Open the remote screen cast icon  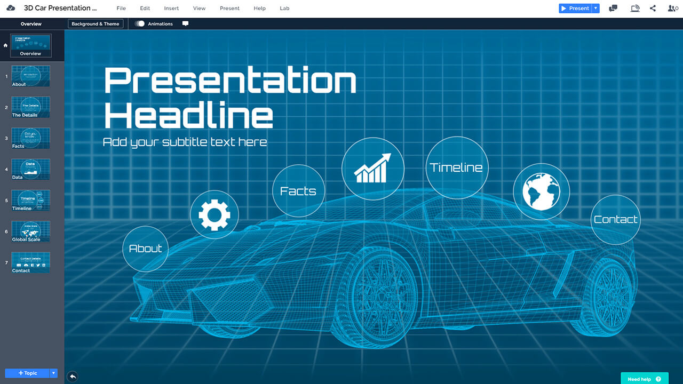[x=634, y=8]
